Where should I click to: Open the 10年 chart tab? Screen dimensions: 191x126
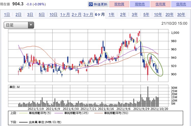(158, 15)
